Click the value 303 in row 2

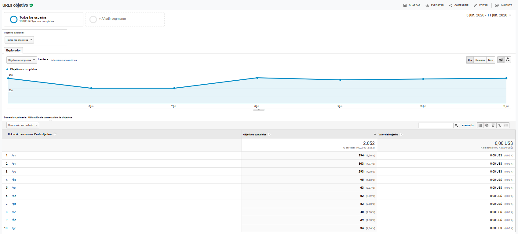click(x=361, y=164)
